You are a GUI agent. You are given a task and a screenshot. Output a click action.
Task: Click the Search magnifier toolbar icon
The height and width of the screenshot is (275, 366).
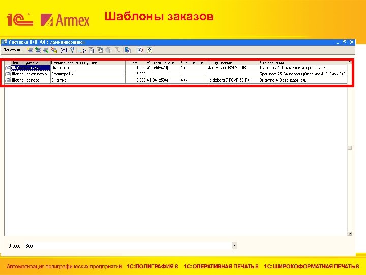(72, 50)
